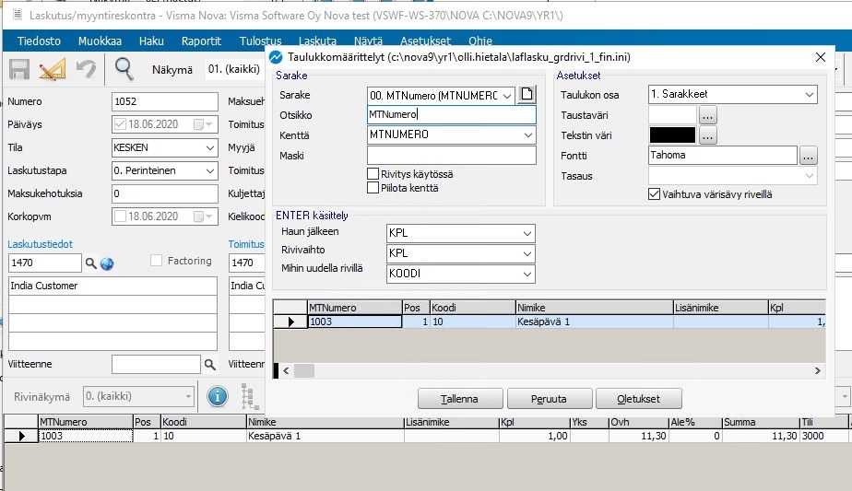Open the Rivinäkymä dropdown
This screenshot has width=852, height=491.
pos(188,396)
